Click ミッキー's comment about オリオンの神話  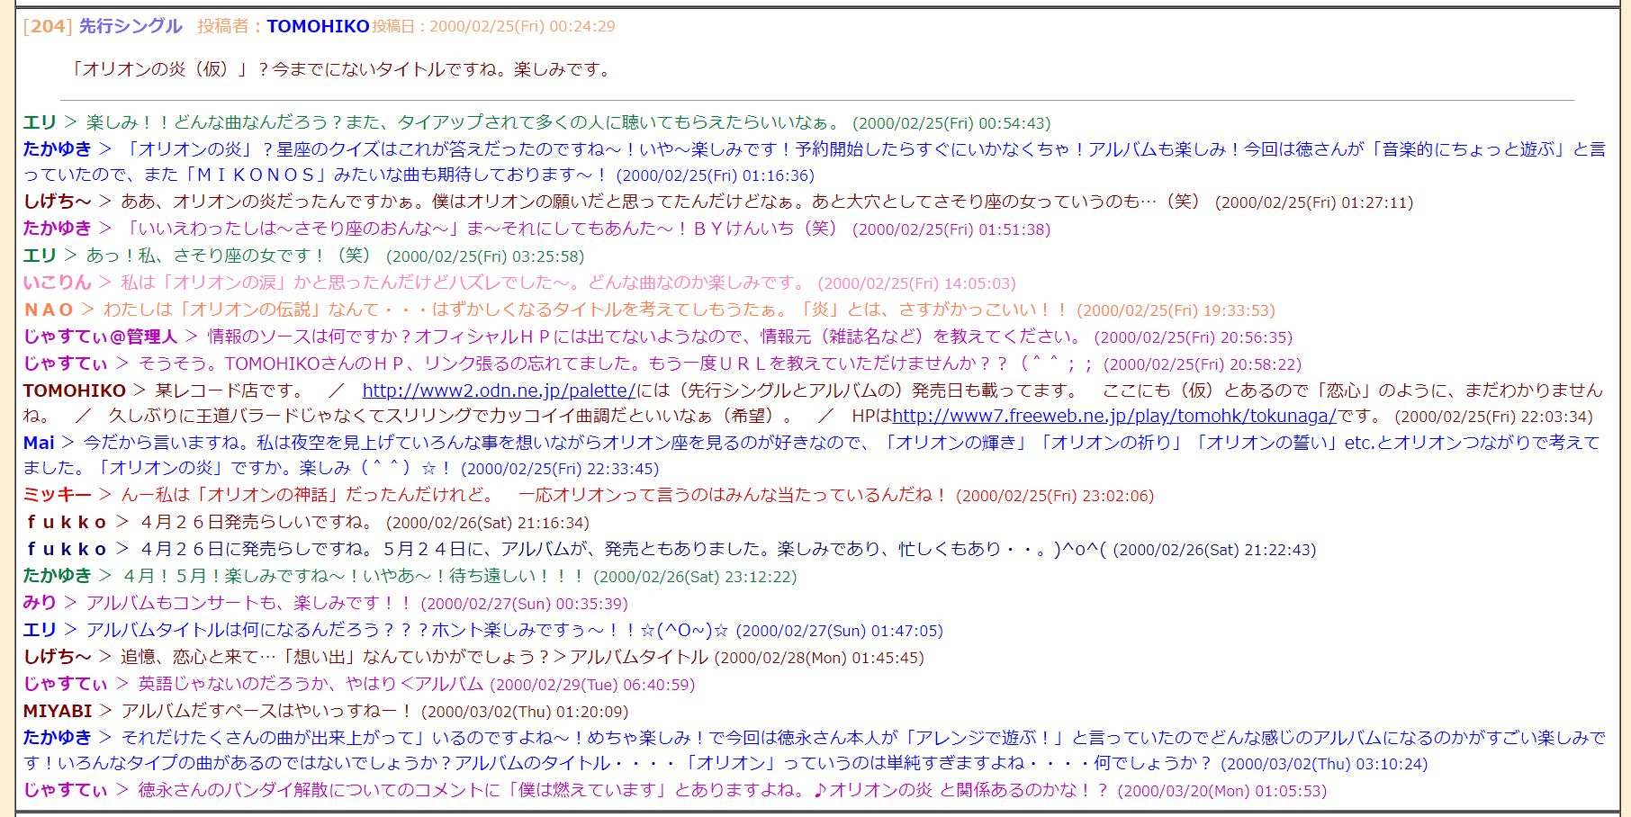(x=535, y=495)
